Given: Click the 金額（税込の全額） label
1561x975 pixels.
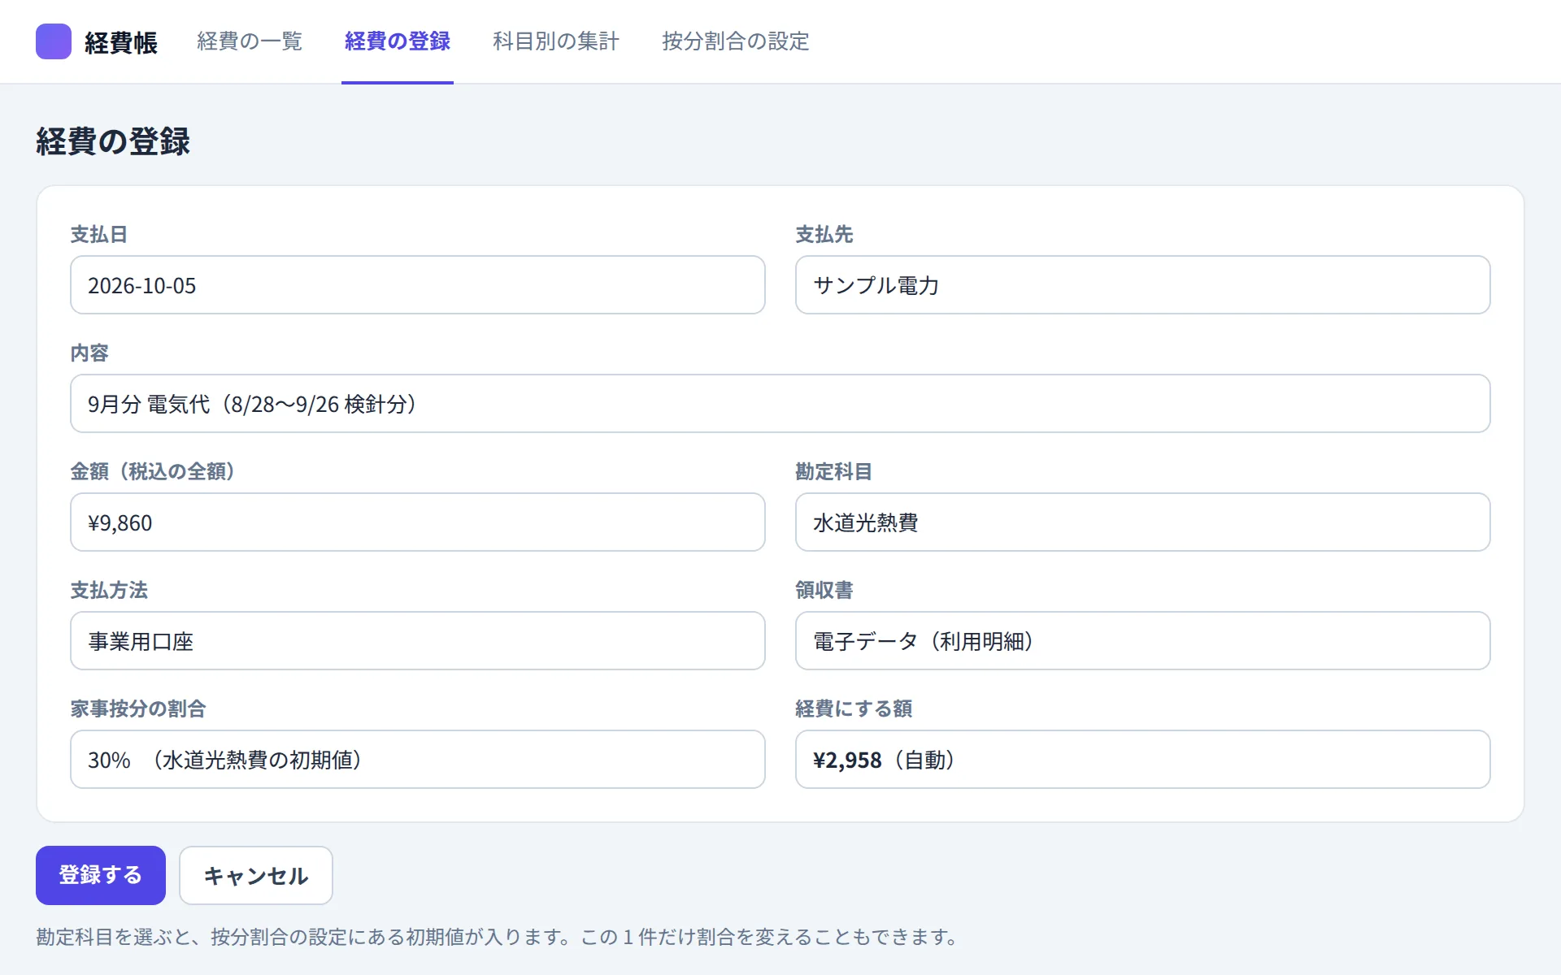Looking at the screenshot, I should 152,471.
